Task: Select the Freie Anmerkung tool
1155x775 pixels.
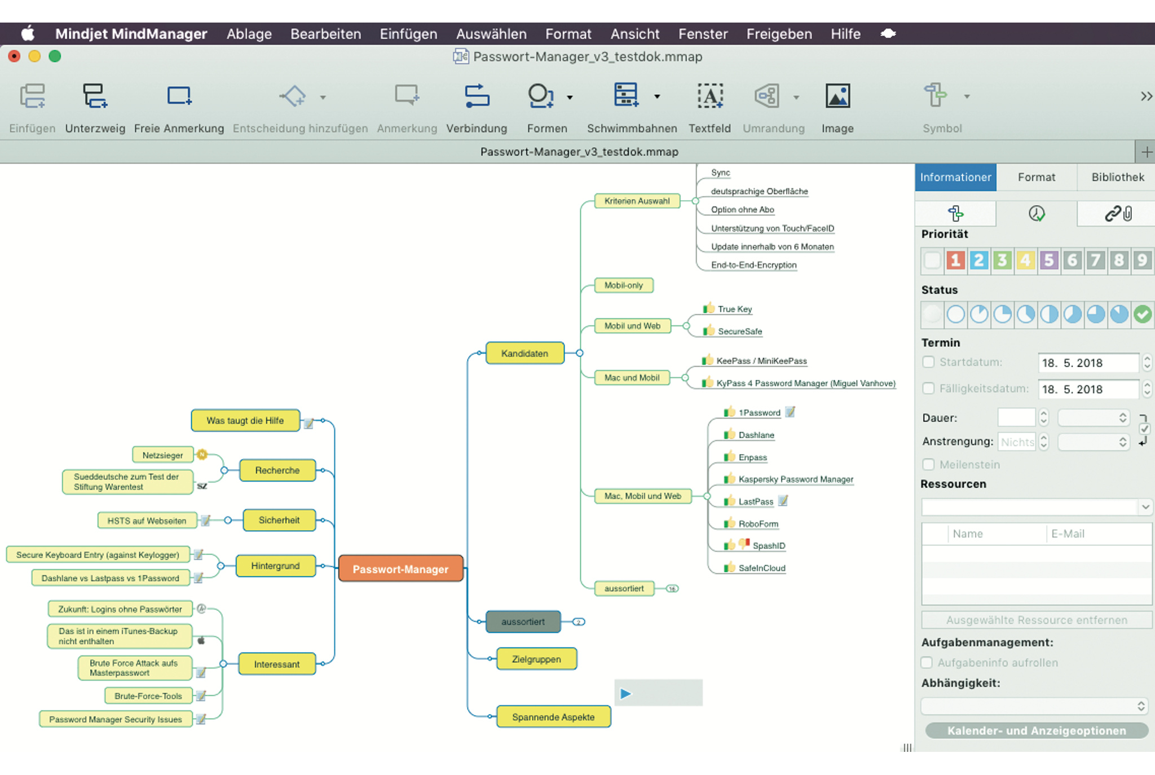Action: click(x=179, y=96)
